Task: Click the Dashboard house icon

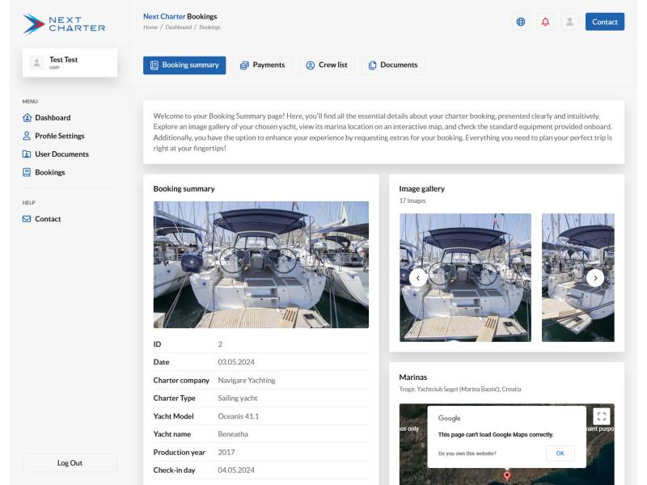Action: click(x=27, y=117)
